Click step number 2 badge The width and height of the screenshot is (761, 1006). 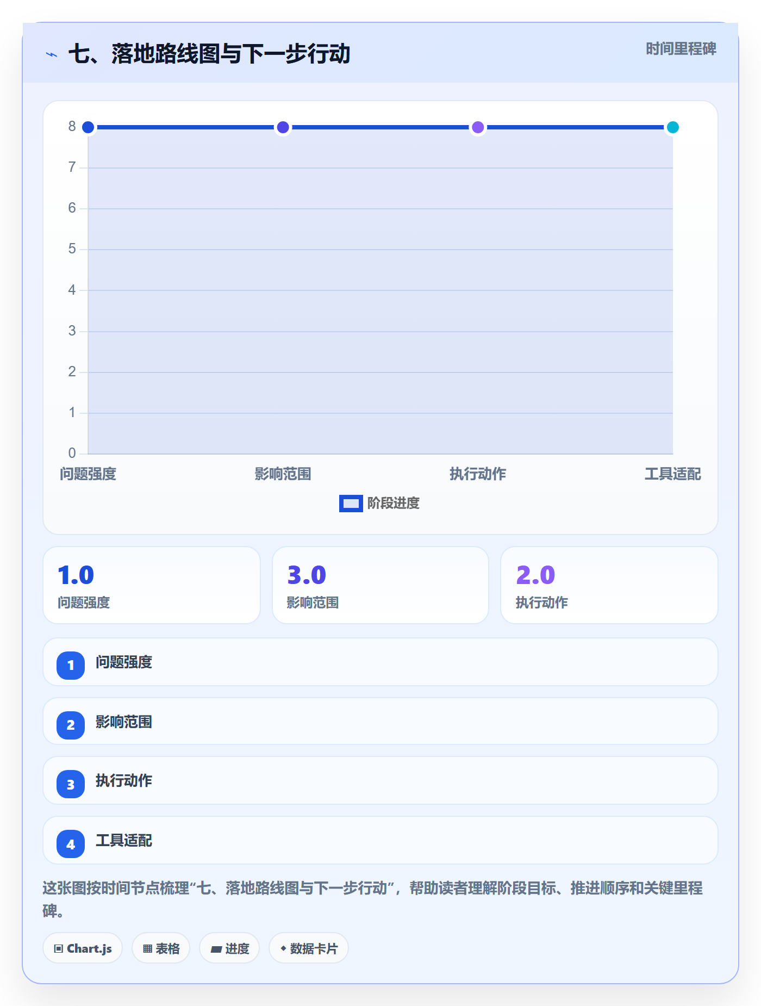[71, 725]
